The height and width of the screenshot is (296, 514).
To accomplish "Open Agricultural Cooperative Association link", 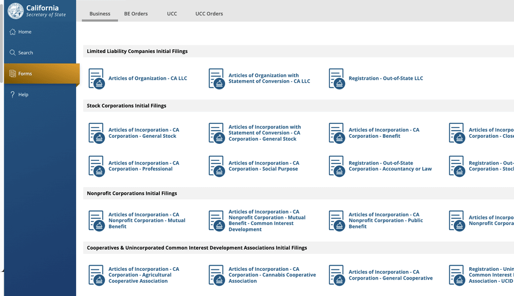I will pyautogui.click(x=144, y=275).
